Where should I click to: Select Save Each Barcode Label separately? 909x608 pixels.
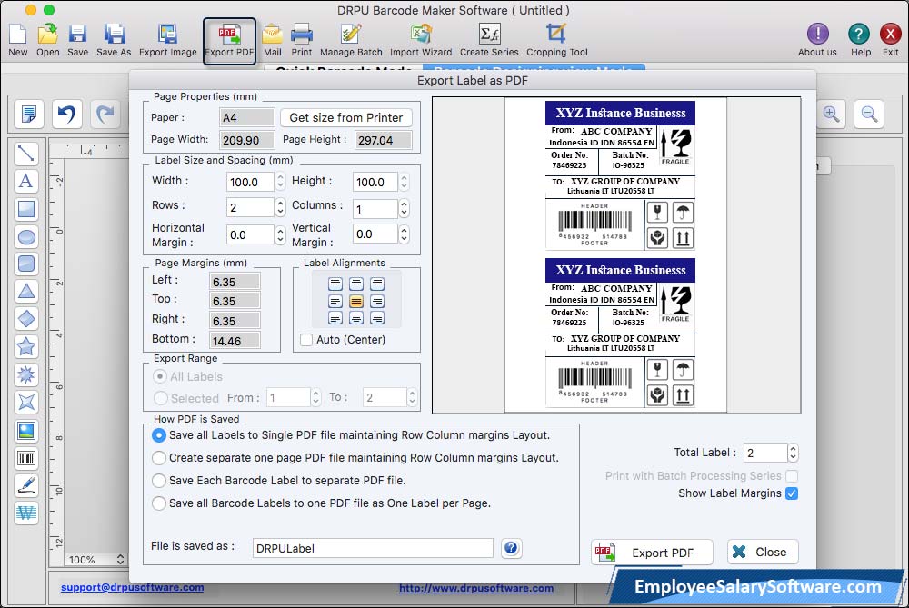coord(159,481)
